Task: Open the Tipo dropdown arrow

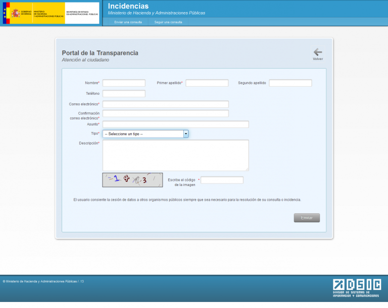Action: pos(186,134)
